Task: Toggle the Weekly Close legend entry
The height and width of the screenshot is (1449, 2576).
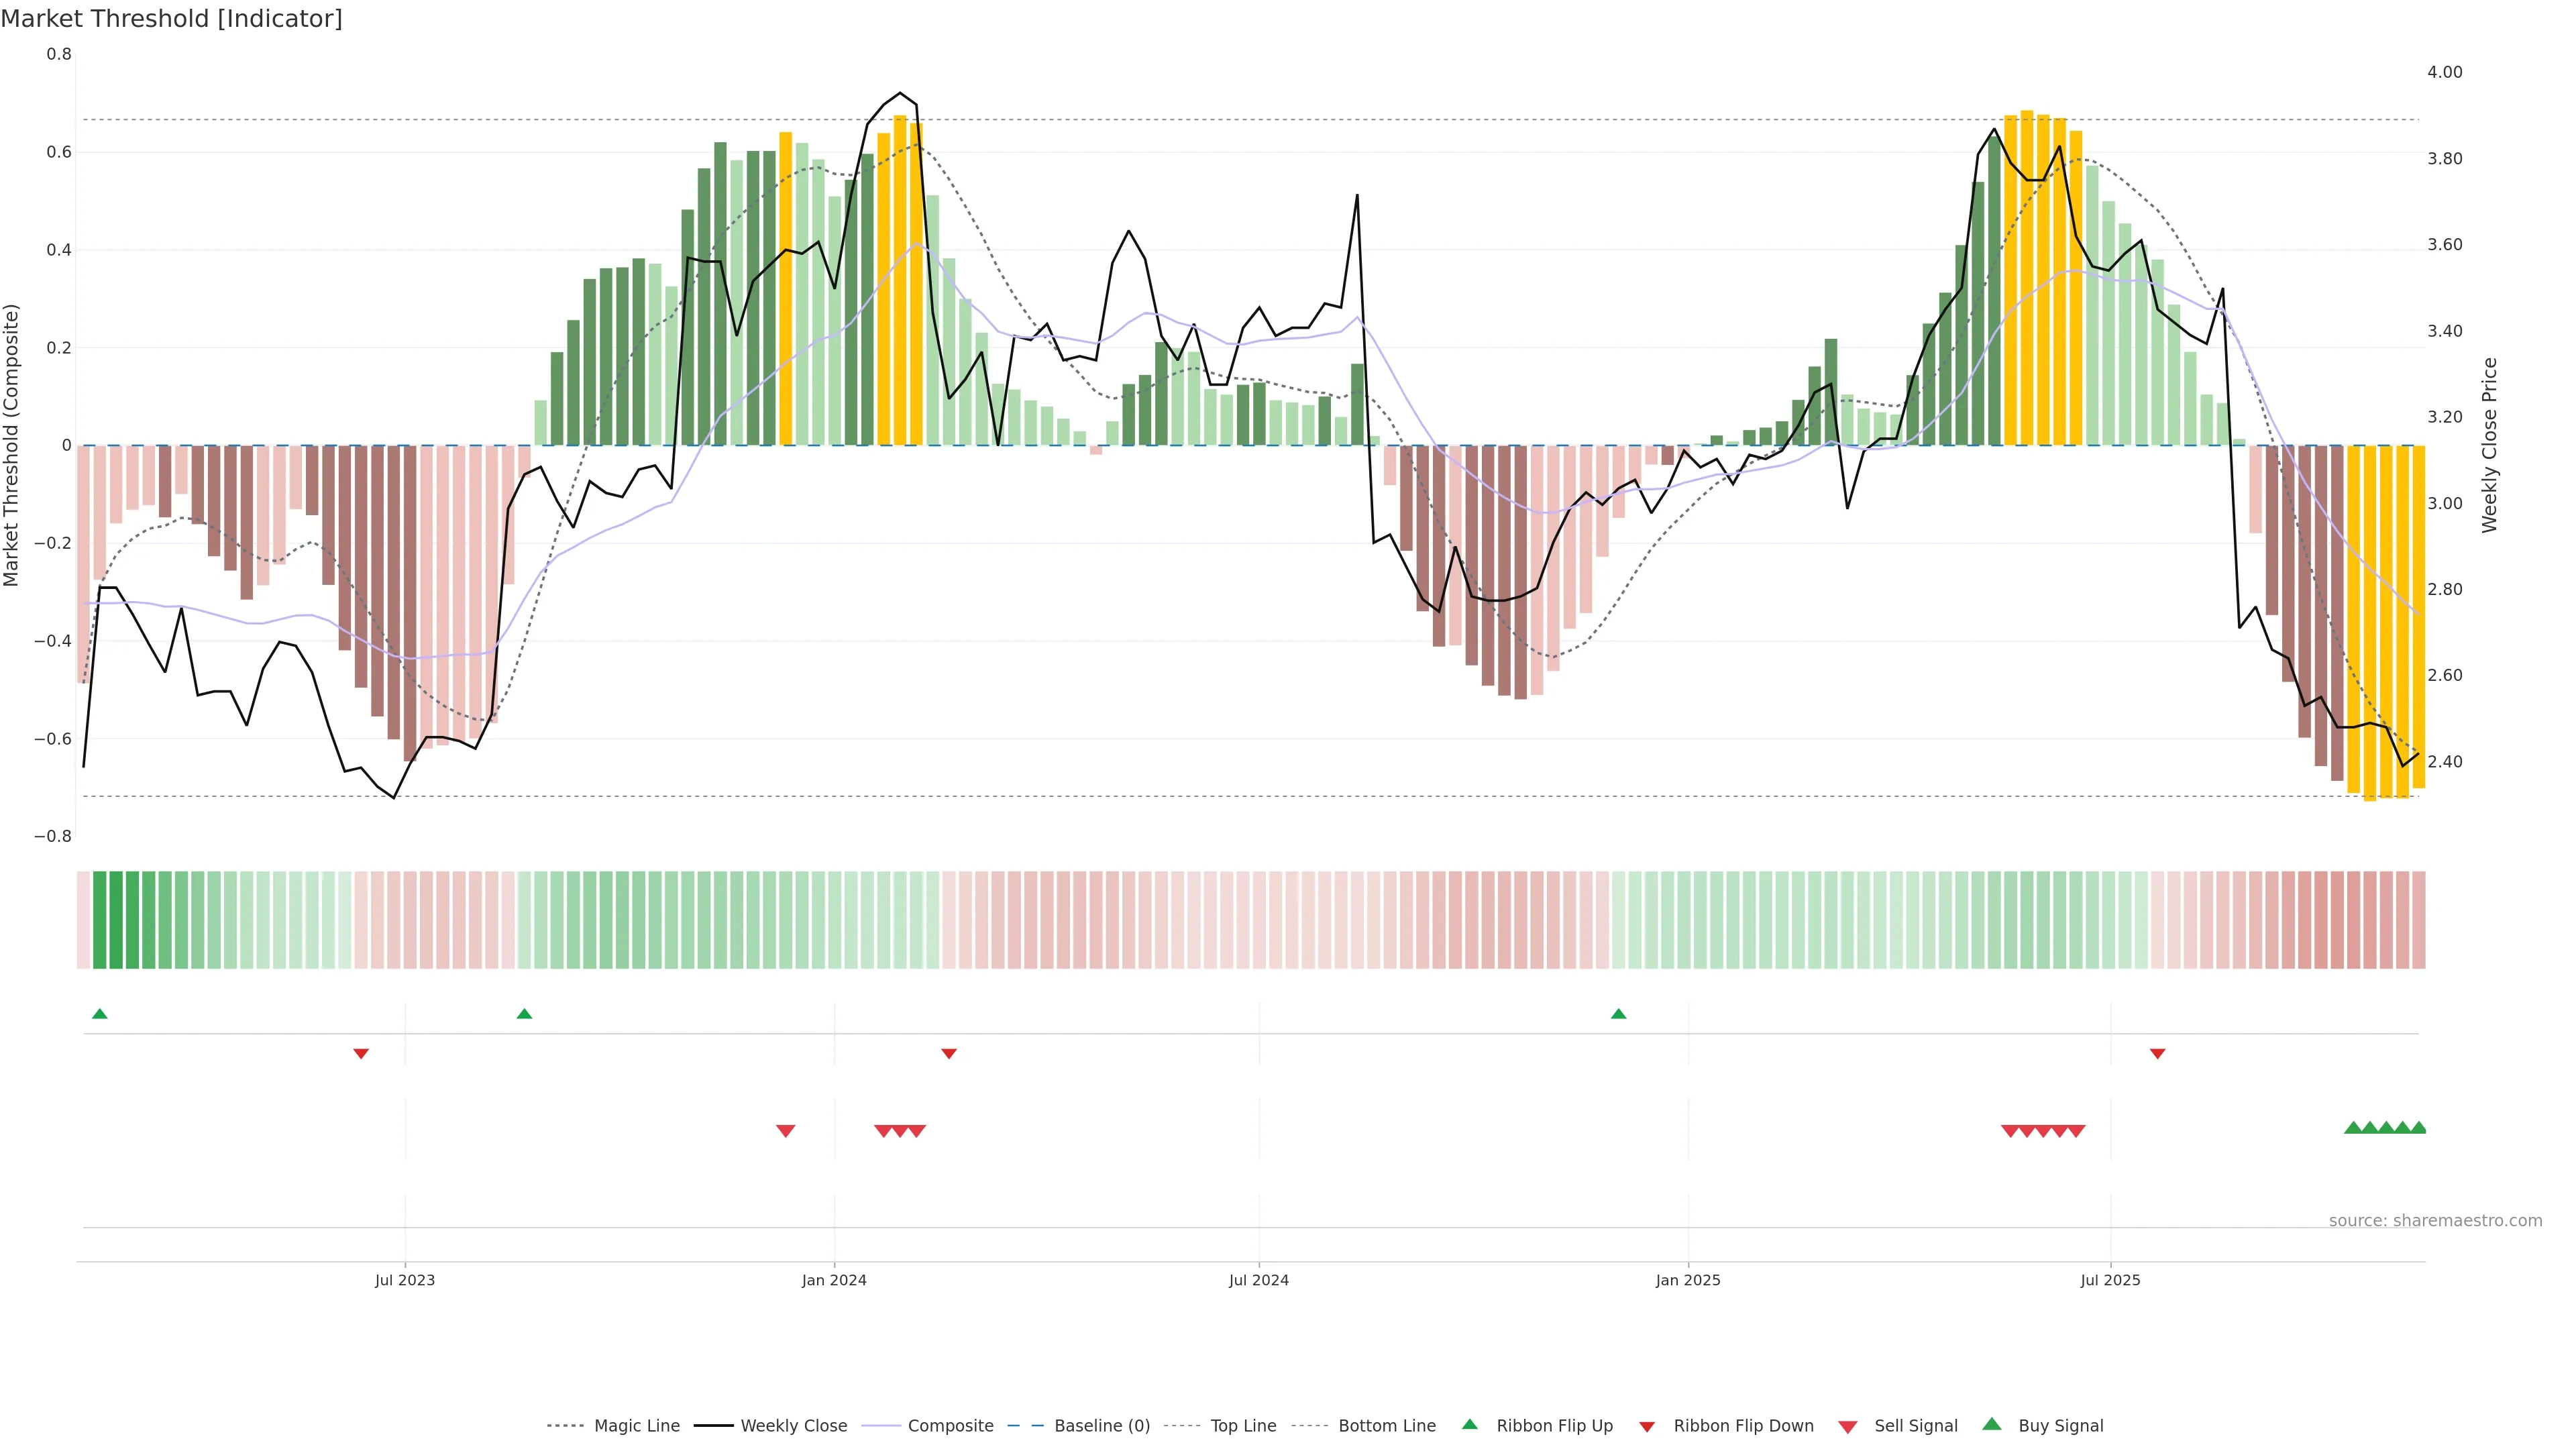Action: (x=793, y=1426)
